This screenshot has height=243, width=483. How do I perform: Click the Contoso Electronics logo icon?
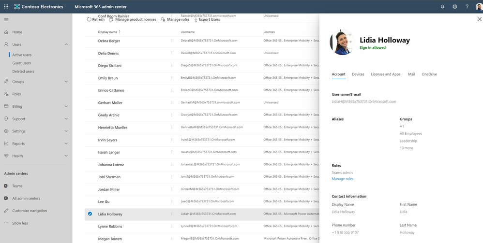(17, 6)
